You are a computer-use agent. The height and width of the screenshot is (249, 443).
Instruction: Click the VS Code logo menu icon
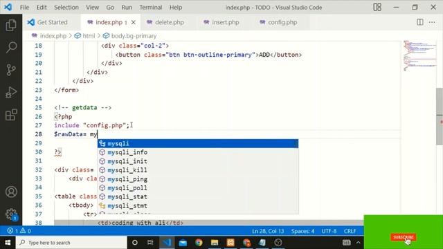tap(8, 7)
